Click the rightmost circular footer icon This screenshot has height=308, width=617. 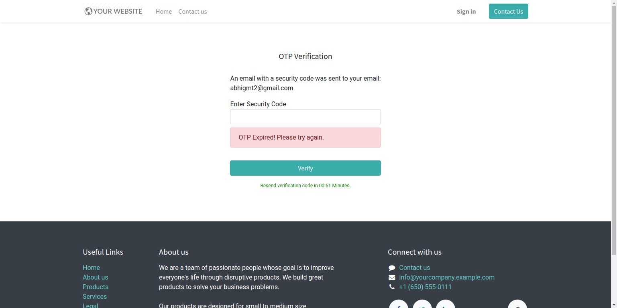[517, 304]
